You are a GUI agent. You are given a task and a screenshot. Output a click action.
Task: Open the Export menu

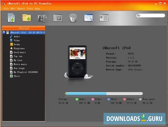(x=21, y=8)
